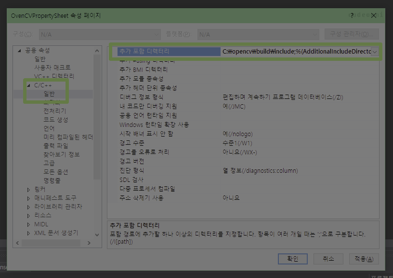Expand the XML 문서 생성기 node
The image size is (393, 278).
pyautogui.click(x=28, y=233)
